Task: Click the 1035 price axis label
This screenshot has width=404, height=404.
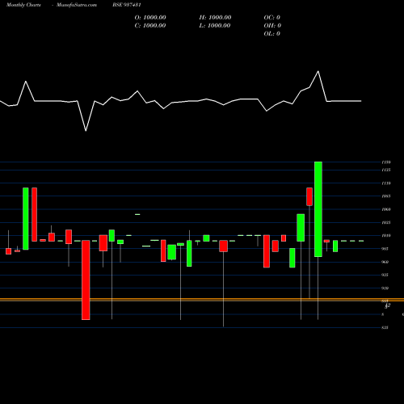Action: [x=385, y=222]
